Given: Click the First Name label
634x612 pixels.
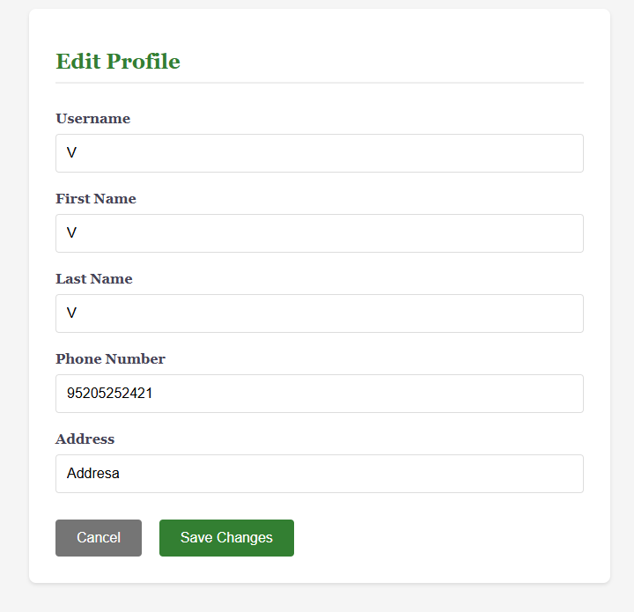Looking at the screenshot, I should click(96, 199).
